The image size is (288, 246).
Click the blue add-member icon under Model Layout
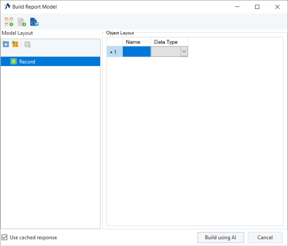[6, 44]
